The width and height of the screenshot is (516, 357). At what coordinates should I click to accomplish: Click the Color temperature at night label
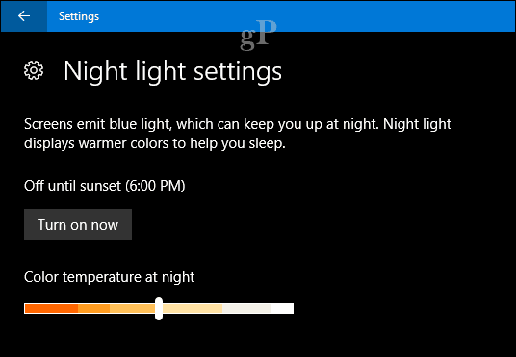(x=109, y=277)
